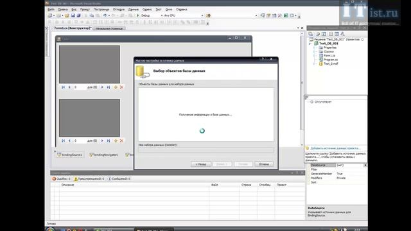Open the Построение menu
The image size is (411, 231).
click(x=101, y=10)
